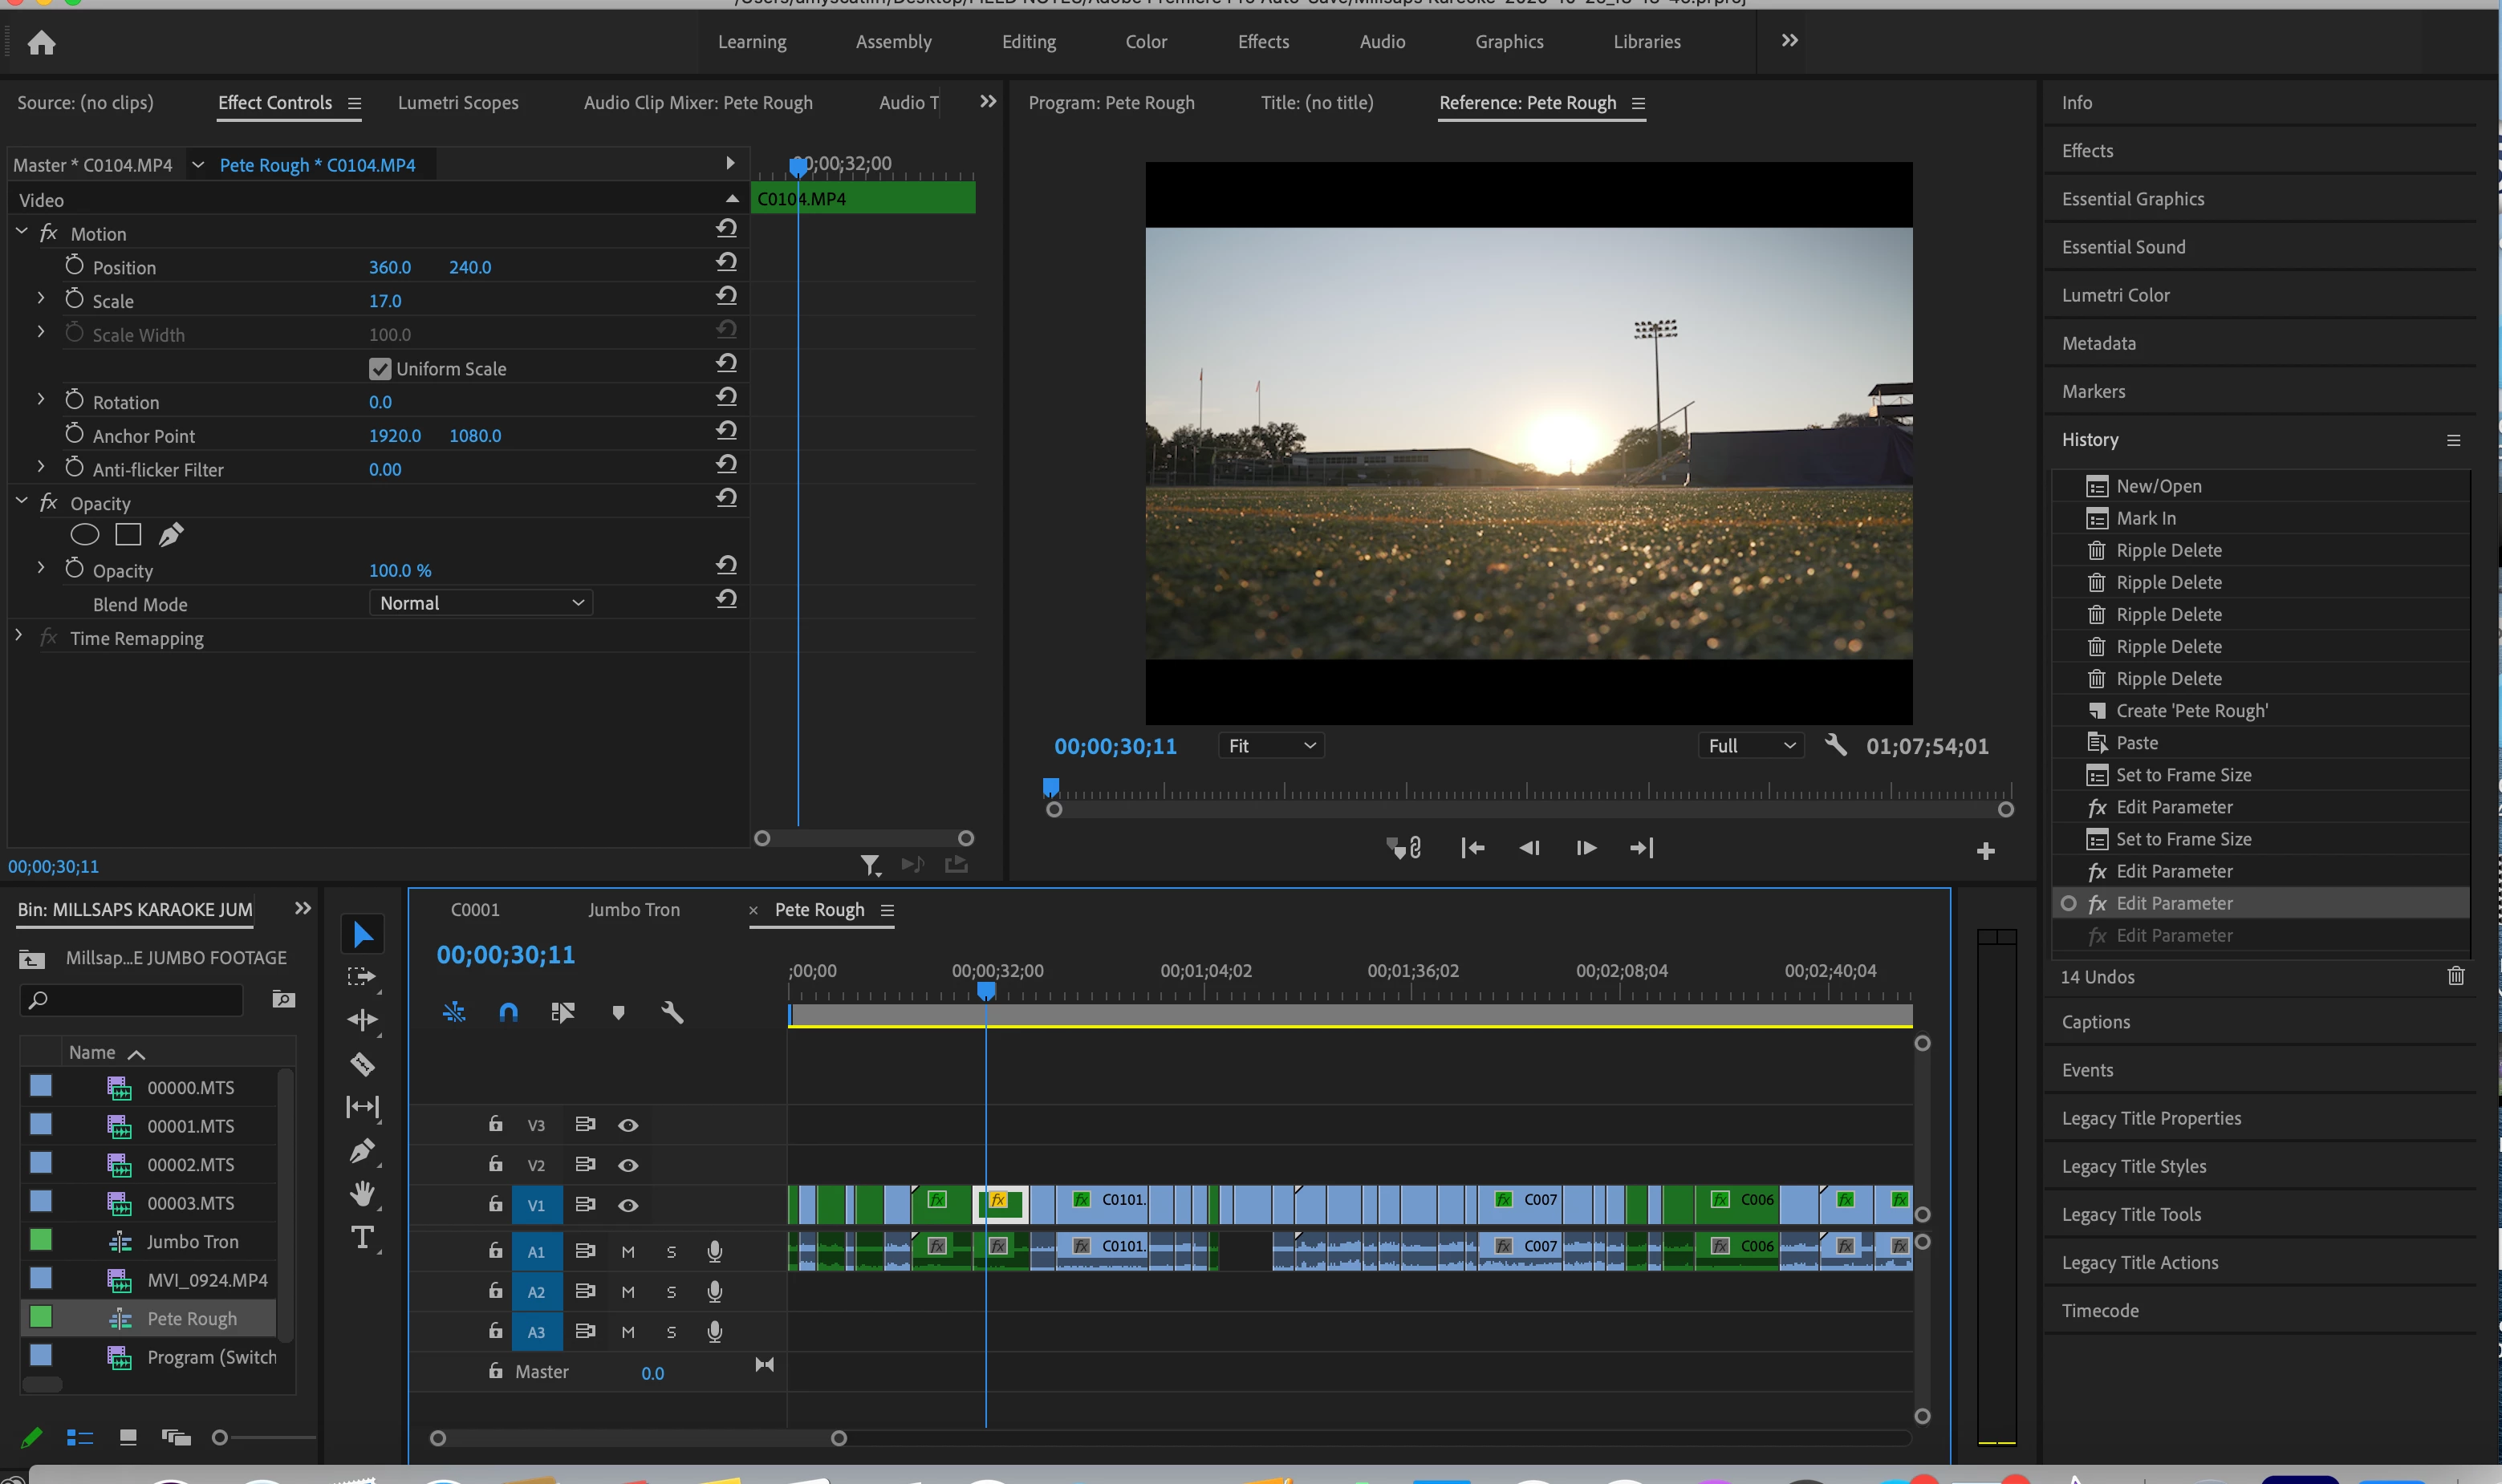The height and width of the screenshot is (1484, 2502).
Task: Open the Fit zoom level dropdown
Action: [x=1270, y=746]
